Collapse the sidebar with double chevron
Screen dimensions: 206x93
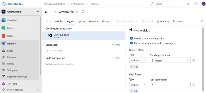(x=38, y=90)
